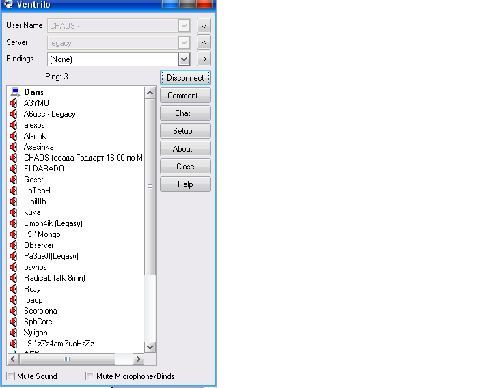This screenshot has width=492, height=388.
Task: Click the Ventrilo title bar app icon
Action: point(8,4)
